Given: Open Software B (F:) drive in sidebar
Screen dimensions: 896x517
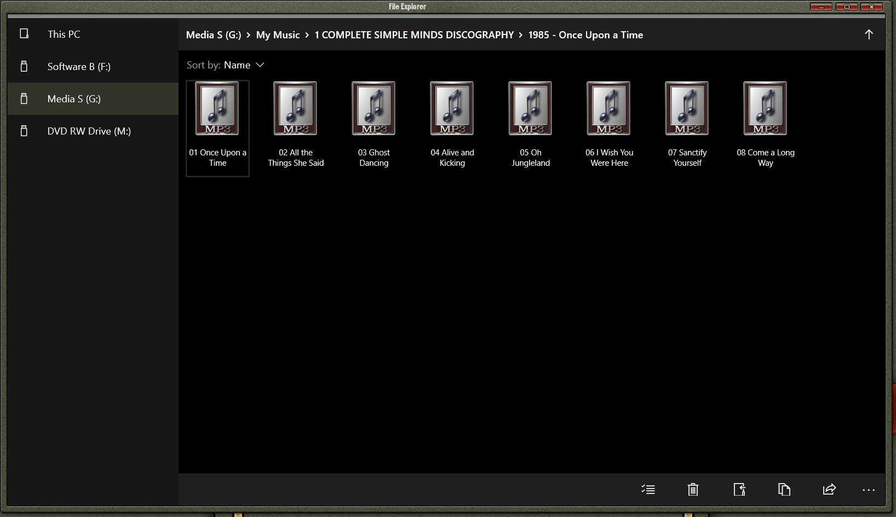Looking at the screenshot, I should pos(93,67).
